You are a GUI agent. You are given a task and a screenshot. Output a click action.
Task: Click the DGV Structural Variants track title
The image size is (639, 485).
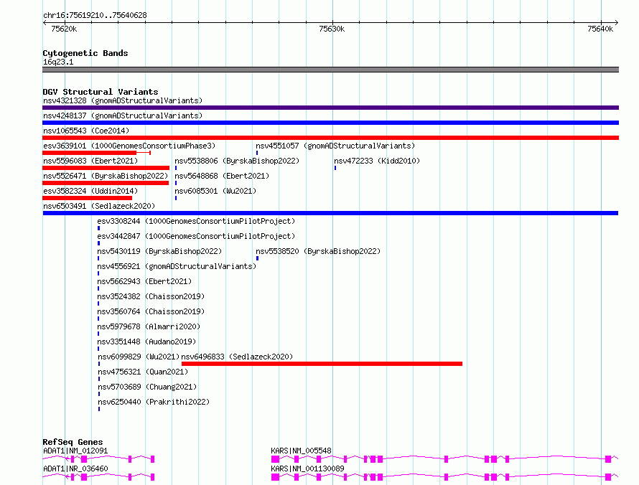coord(101,92)
